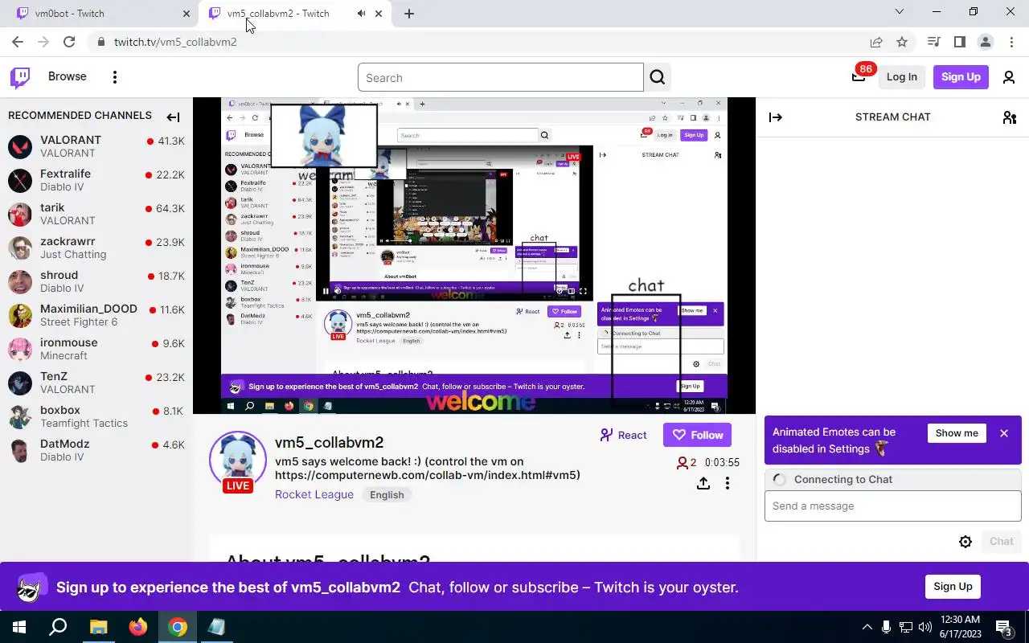1029x643 pixels.
Task: Mute the audio on vm5_collabvm2 tab
Action: point(361,14)
